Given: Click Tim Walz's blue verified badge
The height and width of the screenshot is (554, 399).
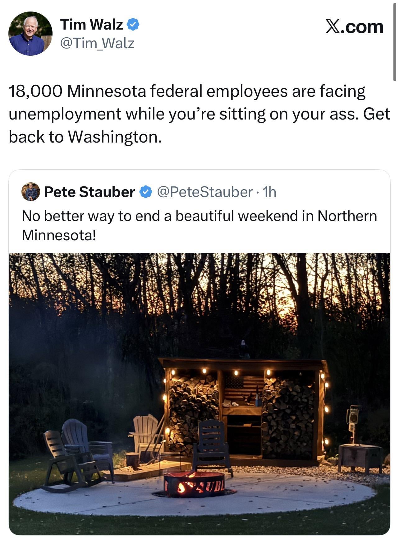Looking at the screenshot, I should 133,24.
